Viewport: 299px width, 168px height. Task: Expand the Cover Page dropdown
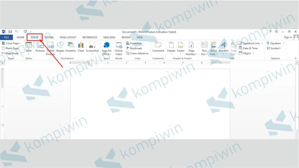point(20,43)
